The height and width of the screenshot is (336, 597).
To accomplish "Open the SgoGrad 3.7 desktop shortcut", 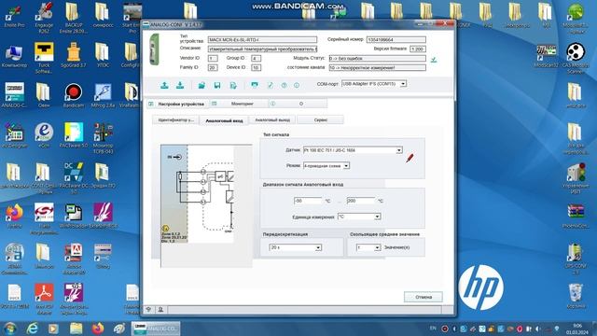I will 73,55.
